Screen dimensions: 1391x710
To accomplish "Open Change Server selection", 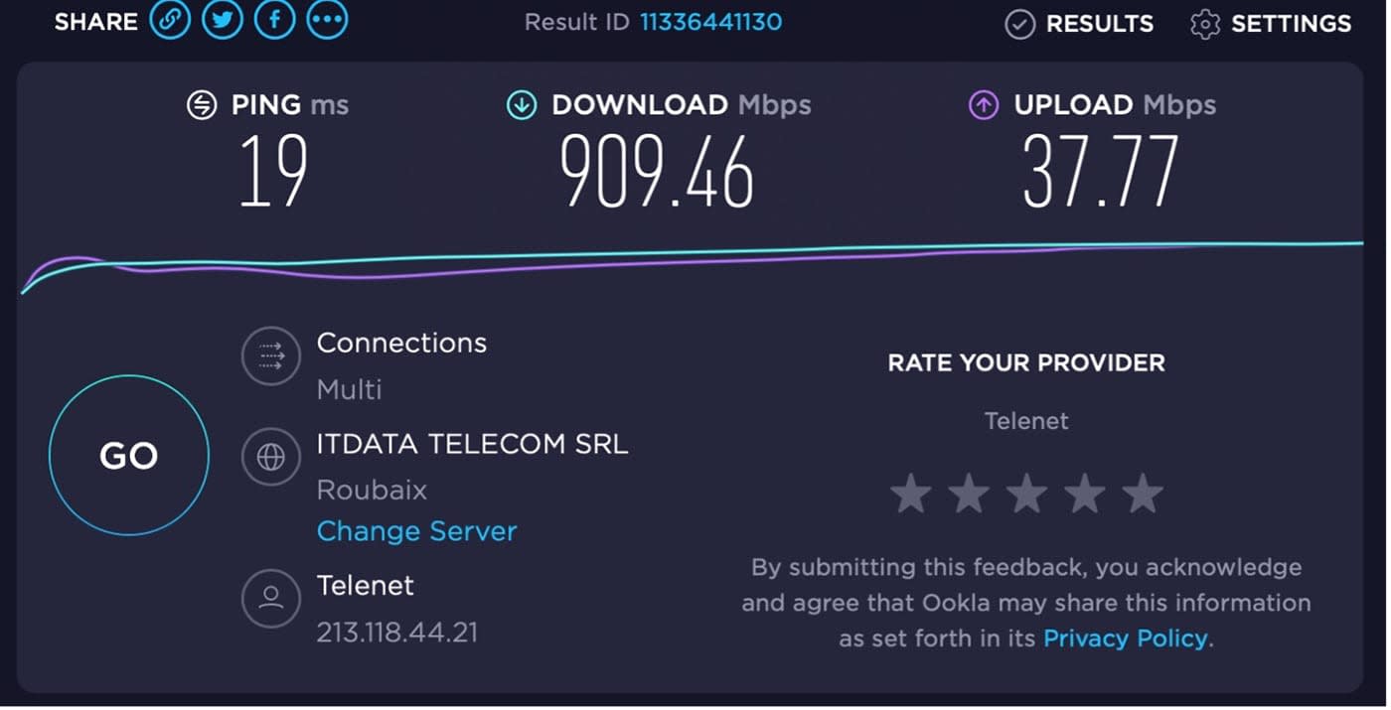I will [416, 531].
